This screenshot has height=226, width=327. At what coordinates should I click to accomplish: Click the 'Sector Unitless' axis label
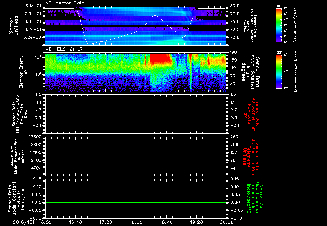tap(13, 26)
